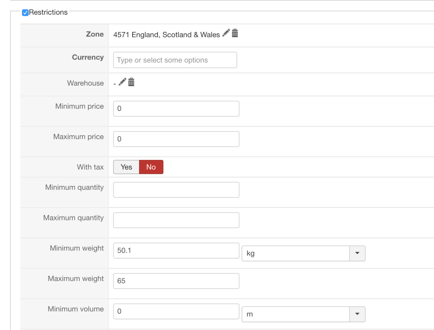Click the Minimum weight field showing 50.1
Image resolution: width=434 pixels, height=330 pixels.
(x=176, y=251)
